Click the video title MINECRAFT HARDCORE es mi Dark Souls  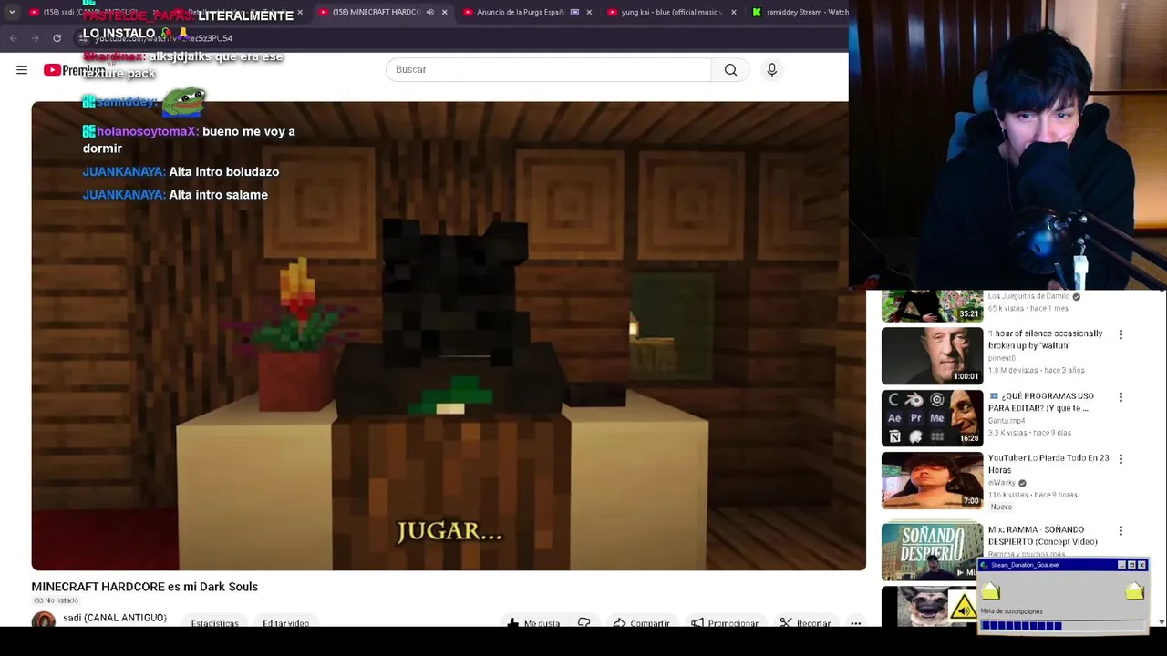coord(144,587)
